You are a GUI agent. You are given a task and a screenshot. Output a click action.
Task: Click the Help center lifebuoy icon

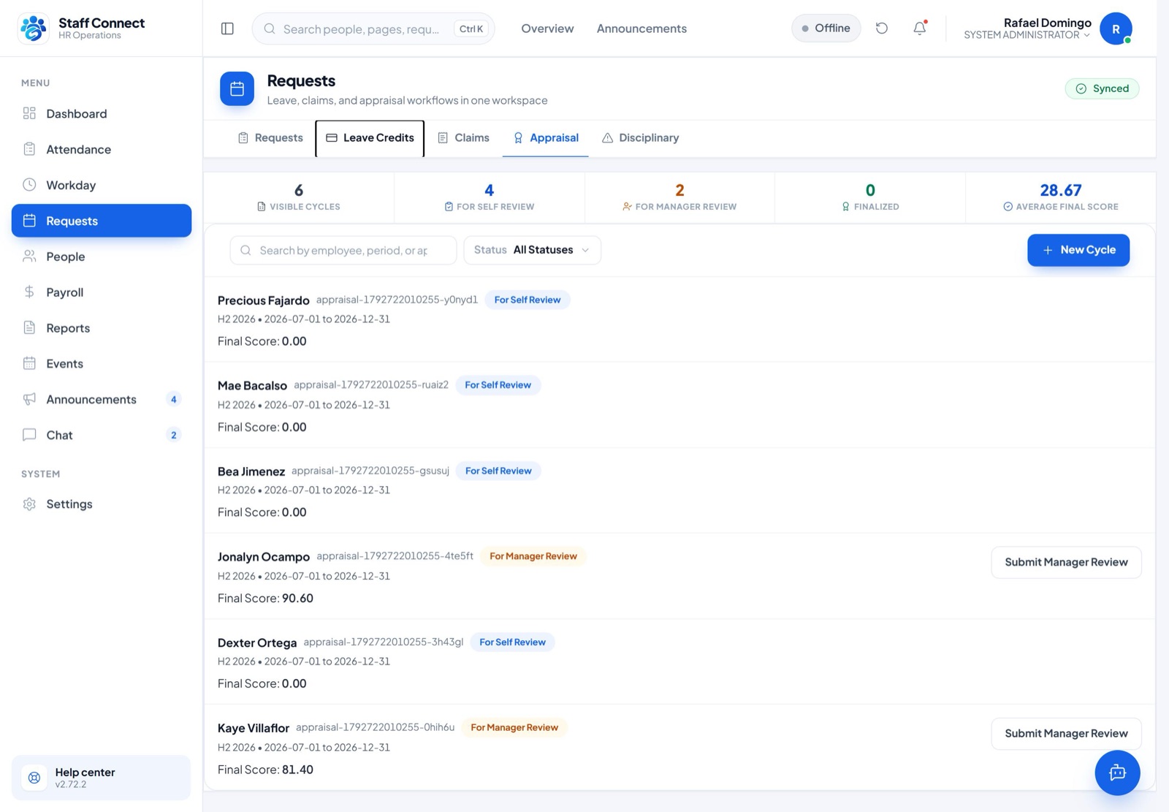pos(34,778)
